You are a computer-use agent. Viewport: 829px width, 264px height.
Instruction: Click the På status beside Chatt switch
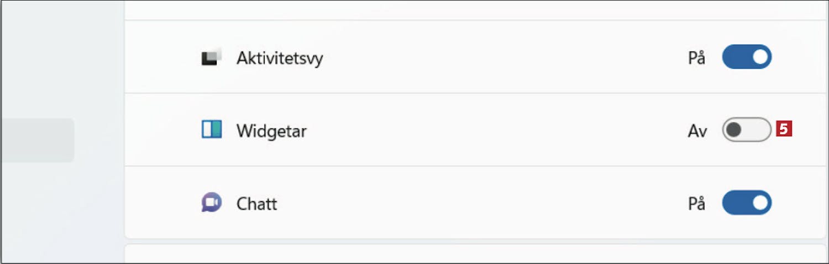pyautogui.click(x=696, y=204)
